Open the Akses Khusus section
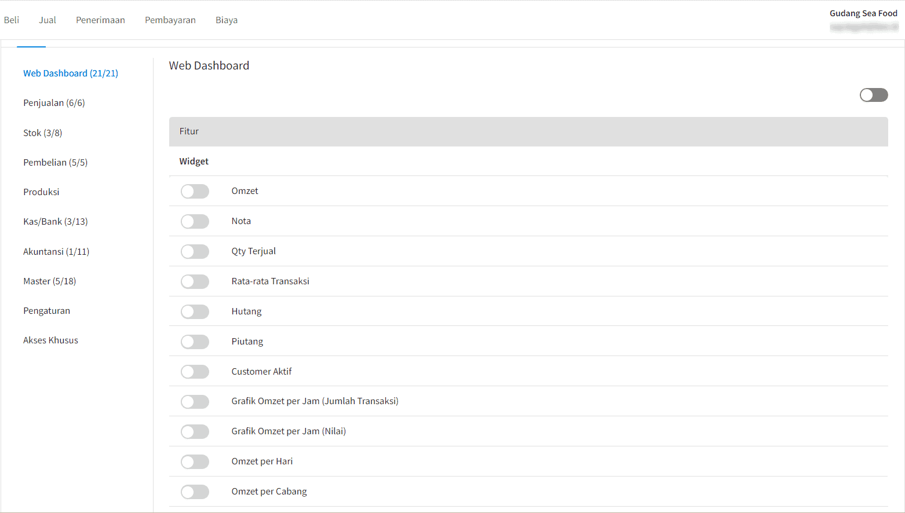This screenshot has width=905, height=513. click(50, 340)
